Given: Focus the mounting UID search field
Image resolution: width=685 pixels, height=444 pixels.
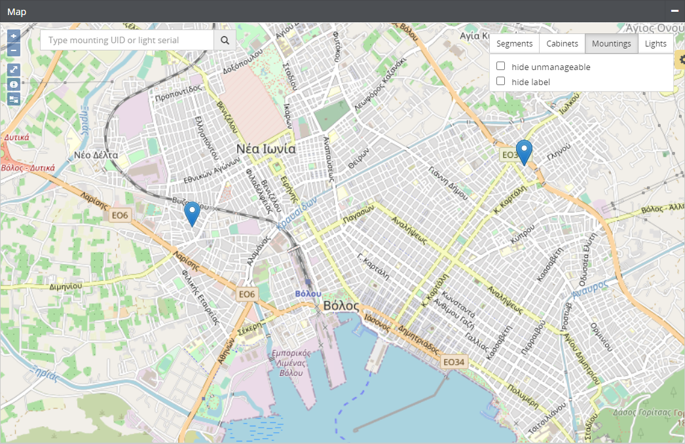Looking at the screenshot, I should pos(127,41).
